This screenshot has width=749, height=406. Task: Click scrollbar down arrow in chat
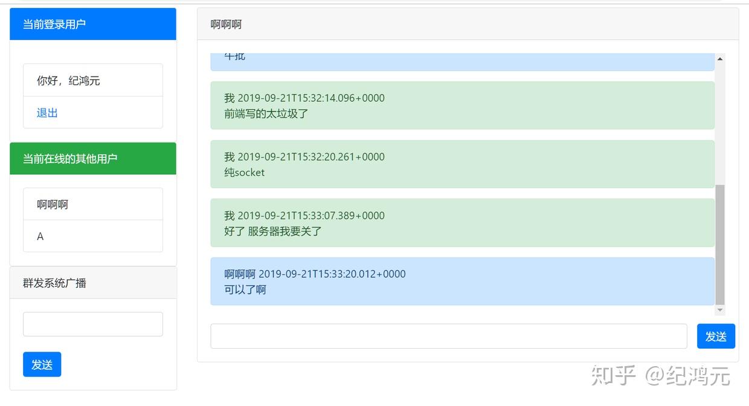719,310
